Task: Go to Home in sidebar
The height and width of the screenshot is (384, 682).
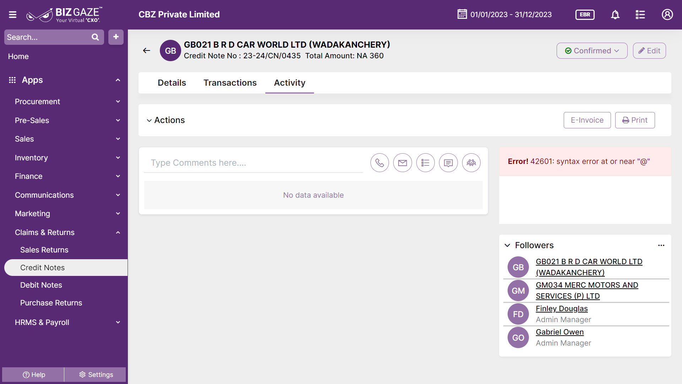Action: click(18, 57)
